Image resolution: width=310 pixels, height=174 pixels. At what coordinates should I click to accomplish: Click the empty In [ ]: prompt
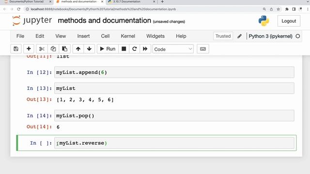click(41, 143)
